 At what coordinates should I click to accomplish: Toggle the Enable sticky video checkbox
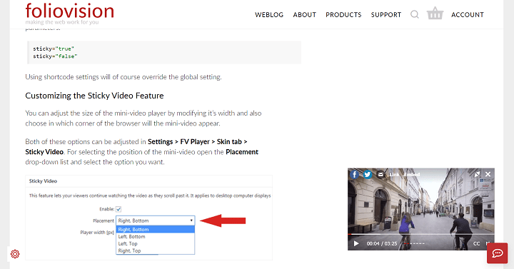click(x=119, y=209)
